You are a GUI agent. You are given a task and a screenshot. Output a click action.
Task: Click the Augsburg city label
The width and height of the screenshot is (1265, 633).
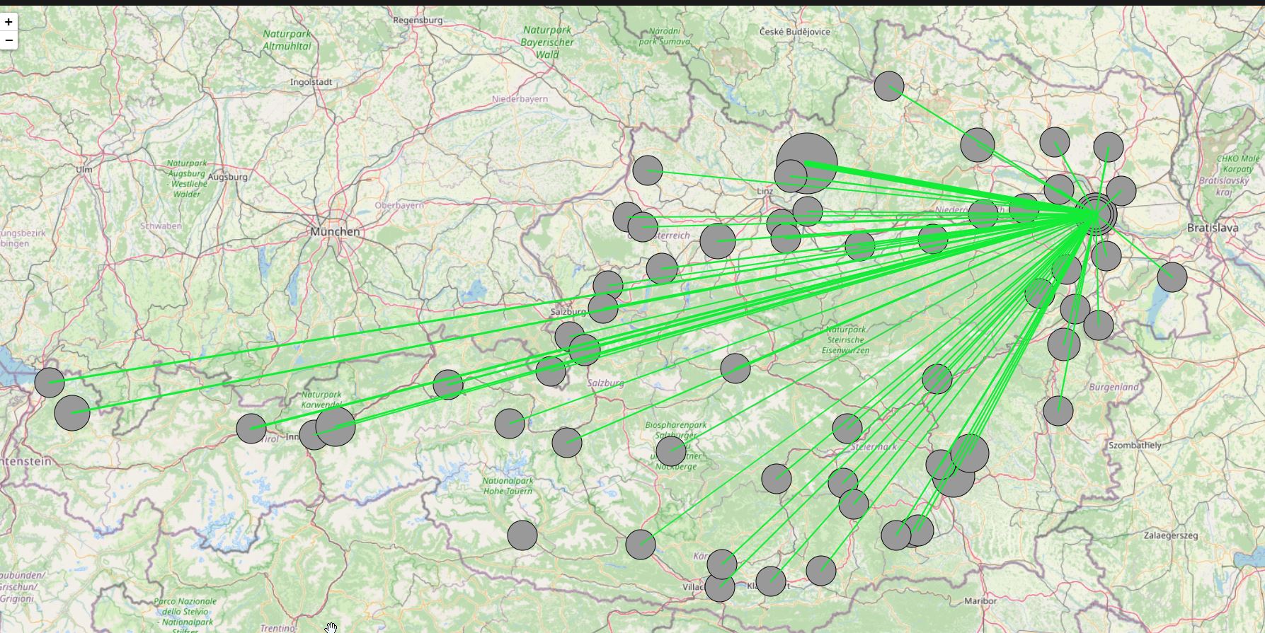[227, 177]
